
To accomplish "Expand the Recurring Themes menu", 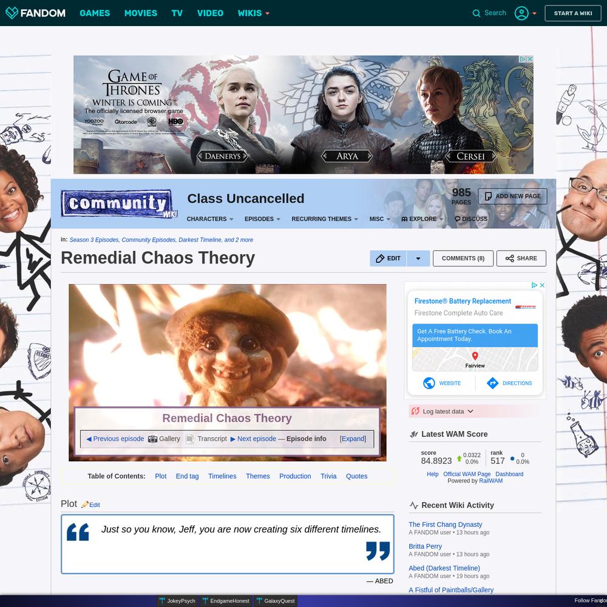I will coord(325,219).
